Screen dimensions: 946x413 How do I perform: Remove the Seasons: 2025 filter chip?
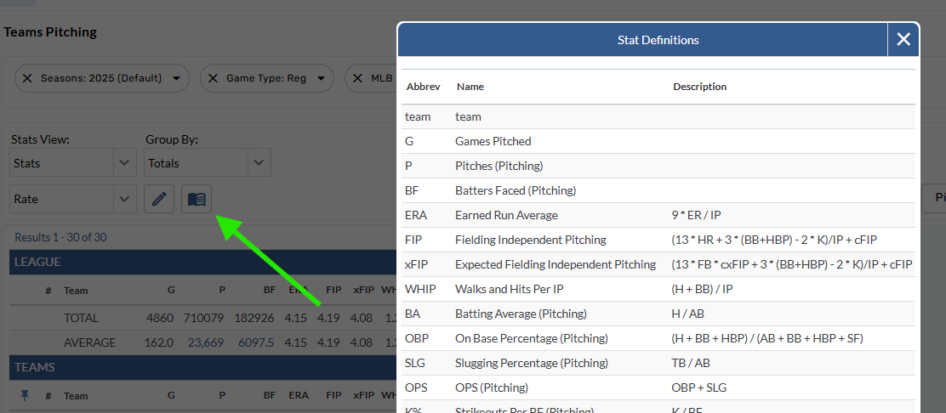[x=27, y=78]
